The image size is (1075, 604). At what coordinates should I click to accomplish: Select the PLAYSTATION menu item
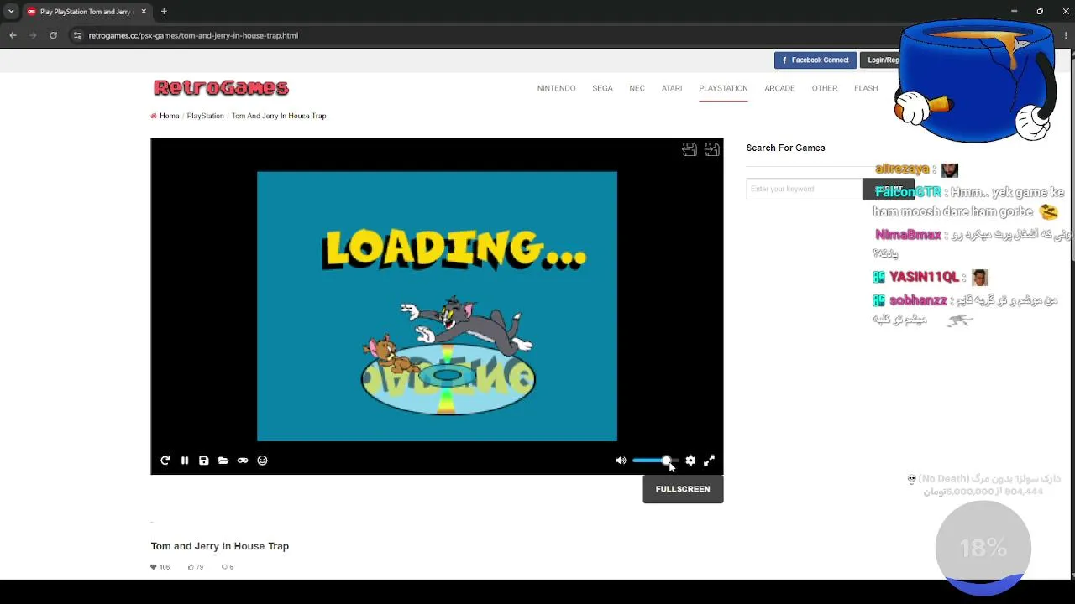tap(723, 88)
